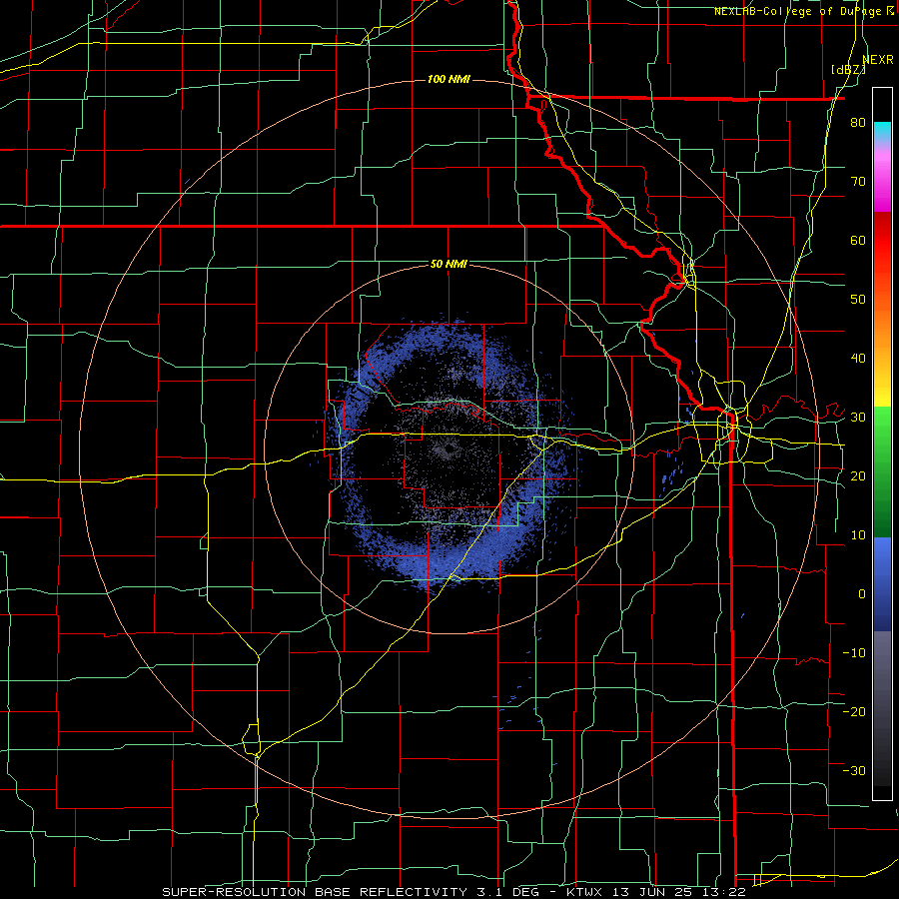Click the 20 value on the dBZ scale

pos(858,475)
